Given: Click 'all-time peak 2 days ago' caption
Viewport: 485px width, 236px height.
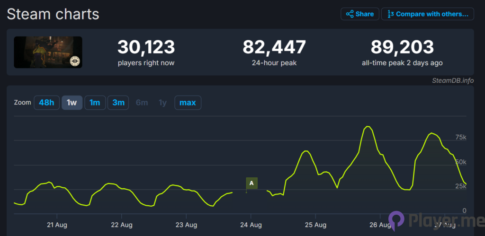Looking at the screenshot, I should 402,63.
